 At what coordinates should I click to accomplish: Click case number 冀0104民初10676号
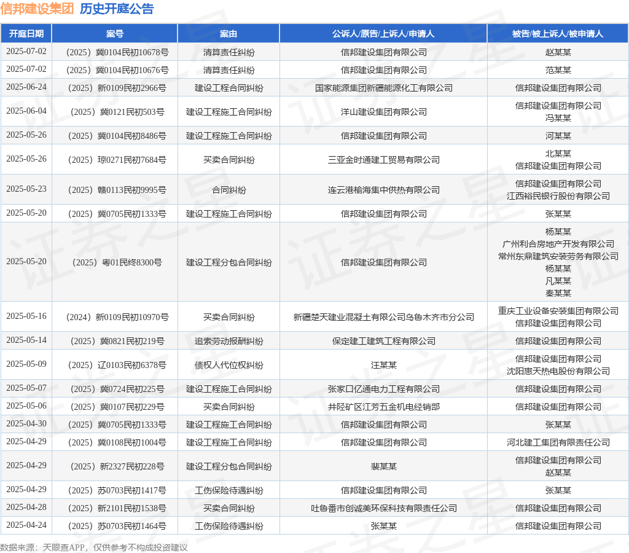point(117,70)
